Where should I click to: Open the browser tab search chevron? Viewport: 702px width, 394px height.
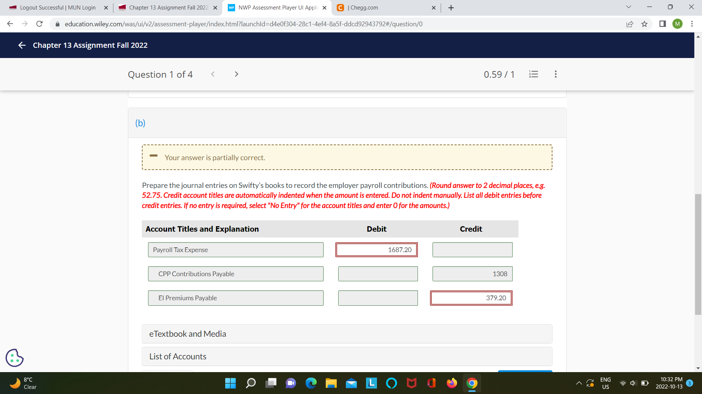[629, 7]
